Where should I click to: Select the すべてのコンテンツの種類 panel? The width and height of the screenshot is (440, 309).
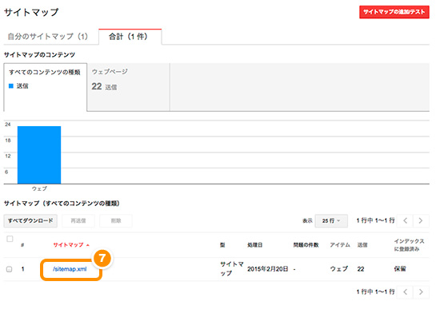click(x=45, y=87)
